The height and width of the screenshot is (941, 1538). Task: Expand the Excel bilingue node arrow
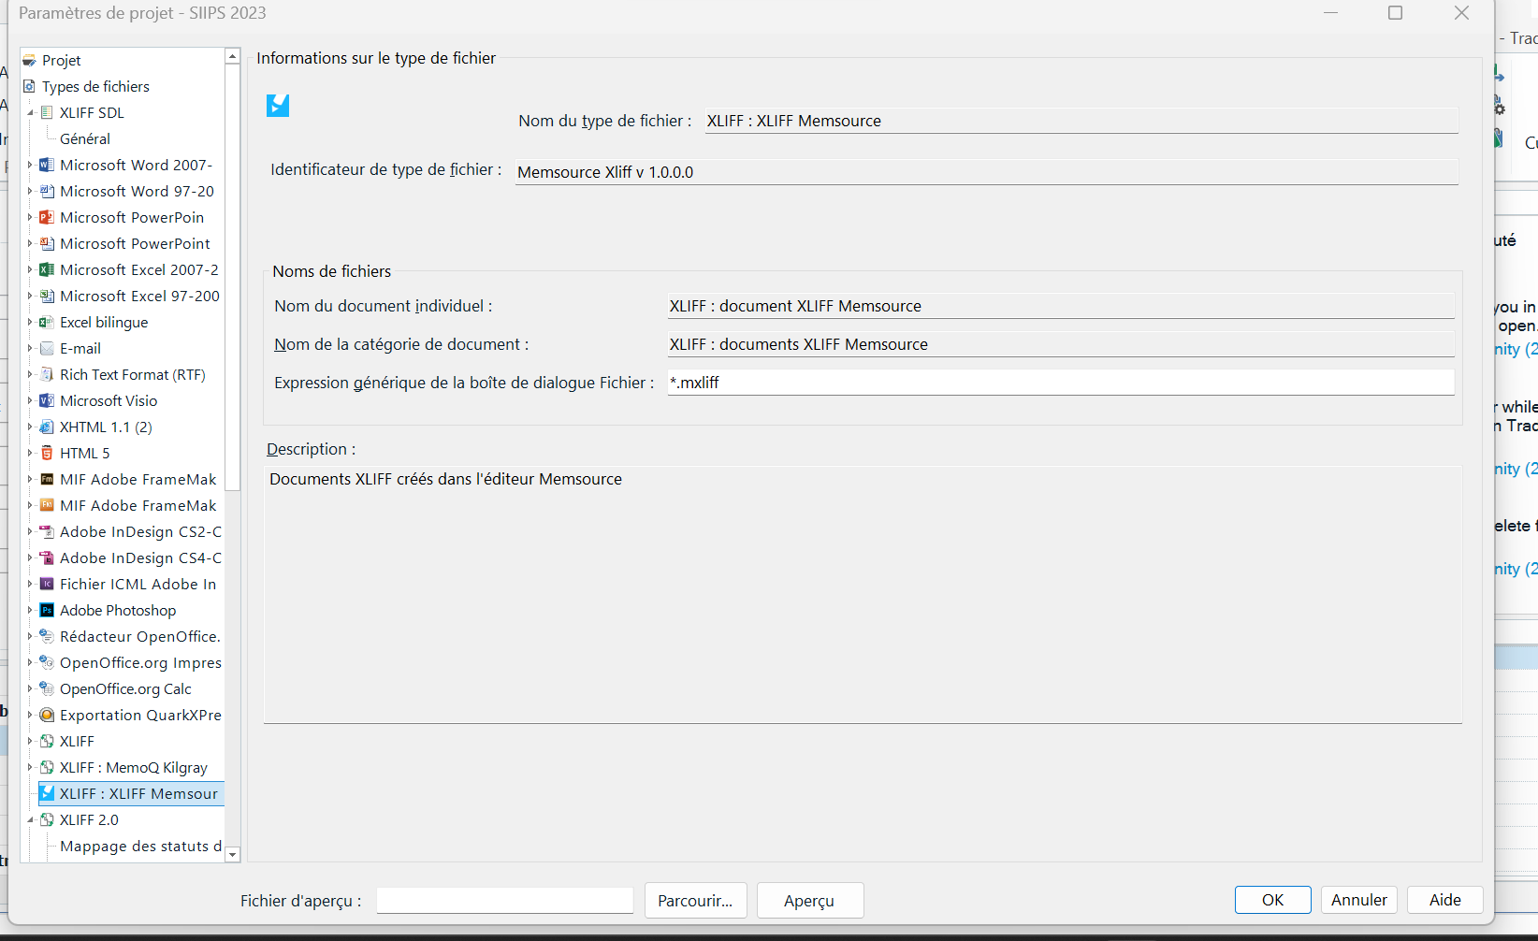[30, 322]
